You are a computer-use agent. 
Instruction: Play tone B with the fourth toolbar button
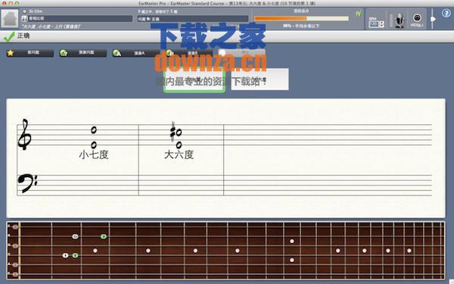click(188, 53)
